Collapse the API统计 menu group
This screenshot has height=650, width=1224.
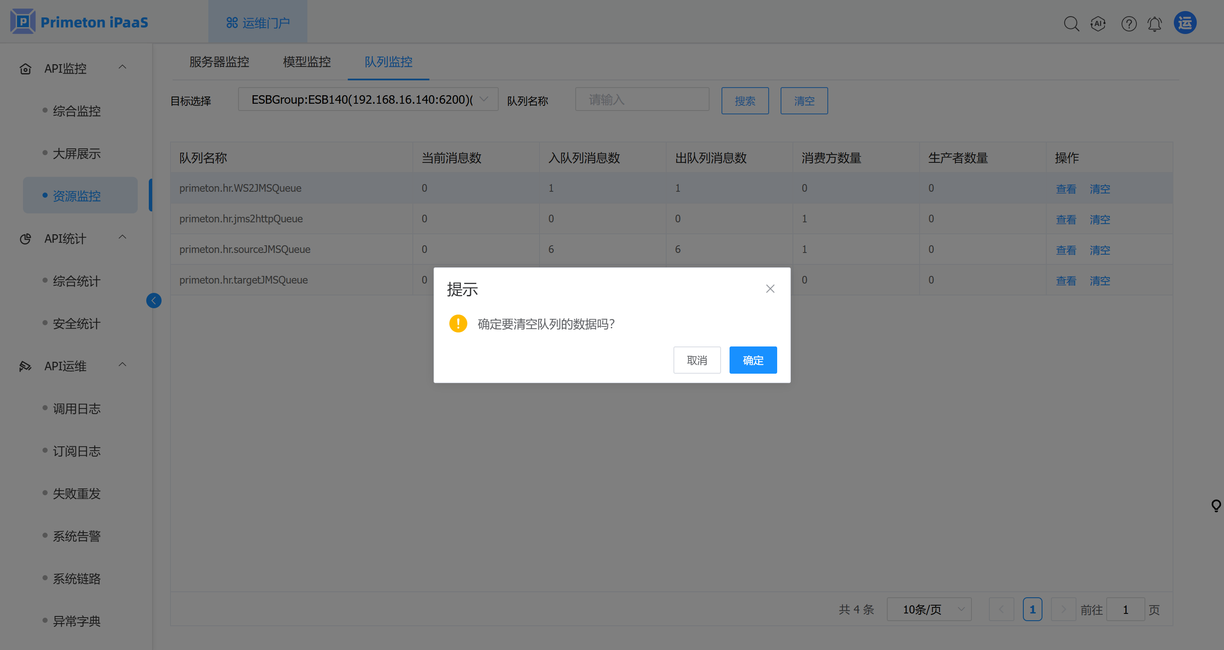(x=122, y=238)
